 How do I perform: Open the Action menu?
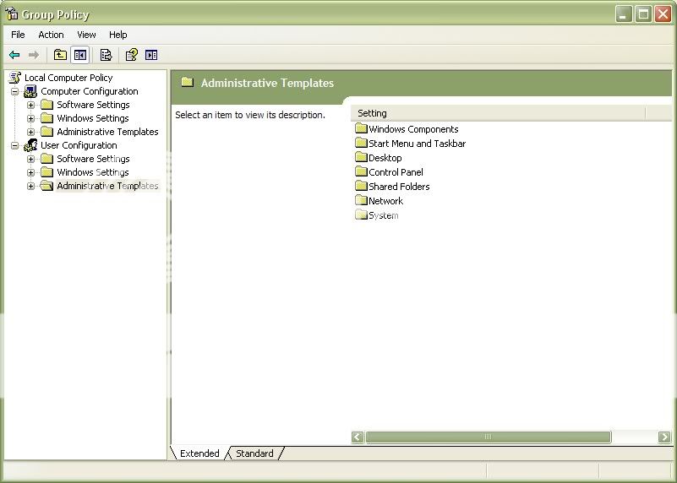click(51, 35)
